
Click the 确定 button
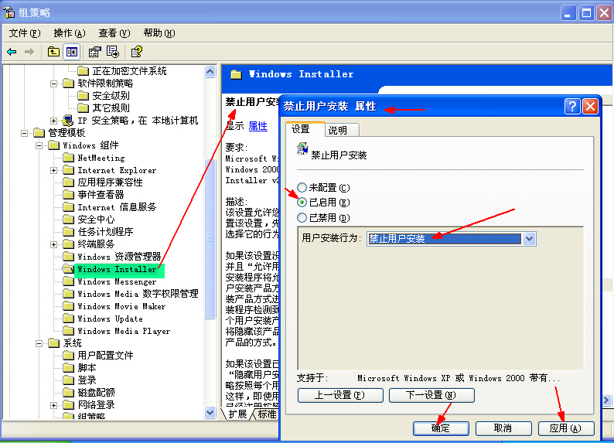click(x=441, y=428)
